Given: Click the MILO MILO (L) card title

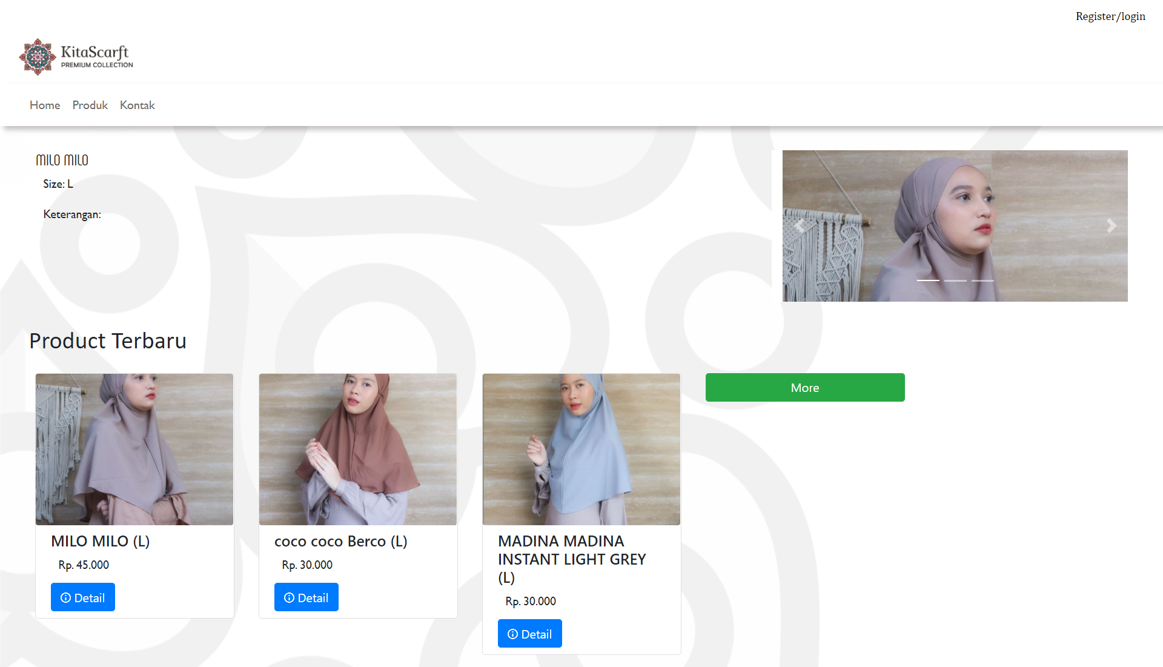Looking at the screenshot, I should (x=100, y=541).
